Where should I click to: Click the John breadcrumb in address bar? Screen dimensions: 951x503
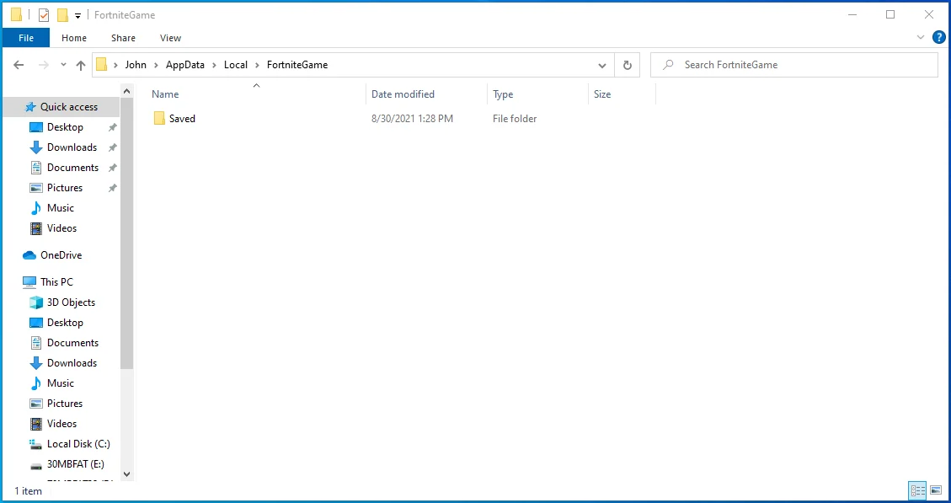coord(136,65)
